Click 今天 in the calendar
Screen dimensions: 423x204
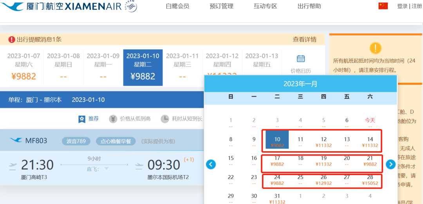[x=370, y=120]
